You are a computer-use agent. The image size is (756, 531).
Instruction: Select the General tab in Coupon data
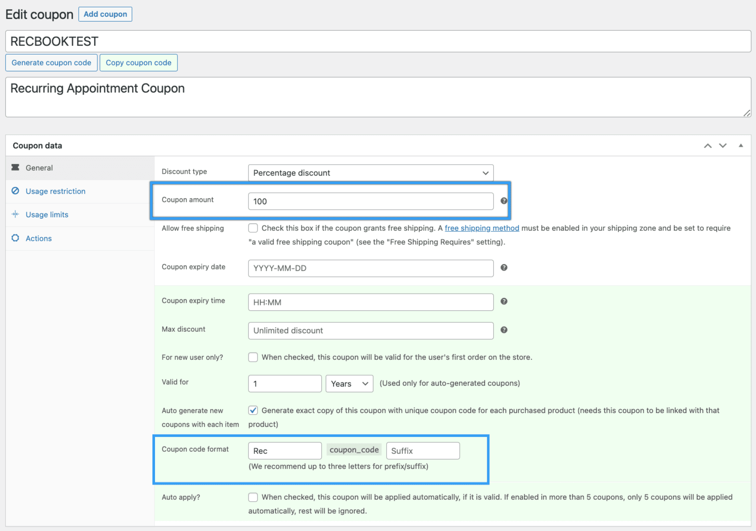(39, 168)
